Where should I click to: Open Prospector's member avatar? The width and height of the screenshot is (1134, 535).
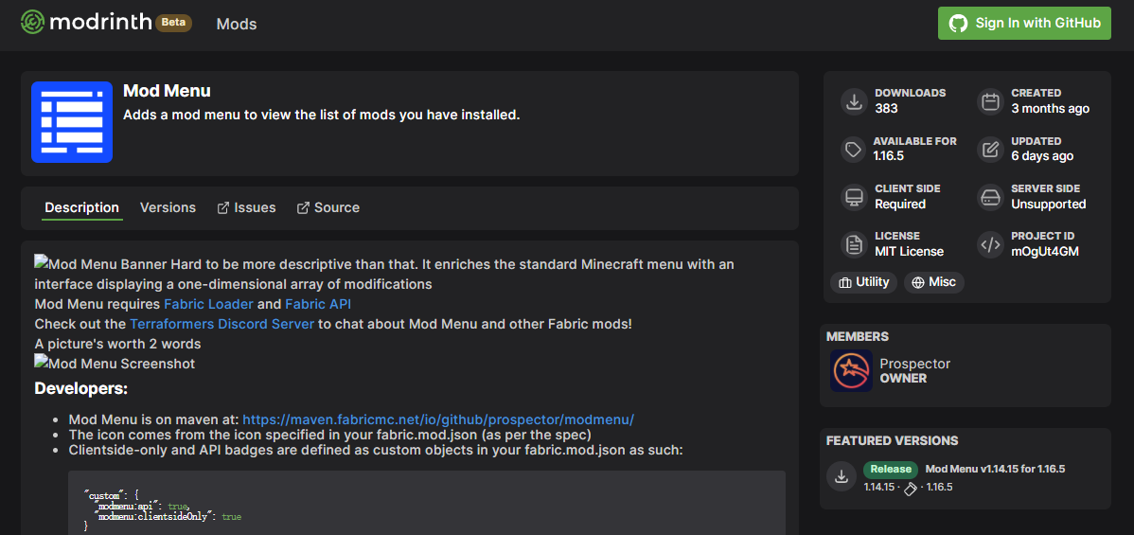851,370
